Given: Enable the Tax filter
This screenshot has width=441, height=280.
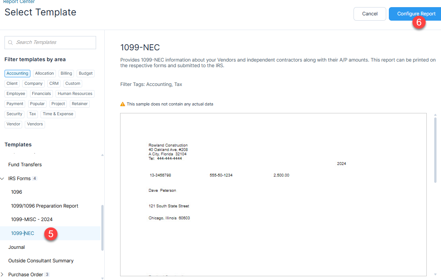Looking at the screenshot, I should [x=32, y=114].
